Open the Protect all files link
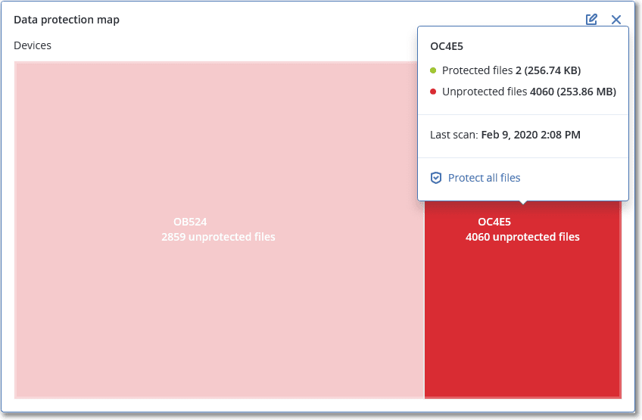Image resolution: width=642 pixels, height=420 pixels. (x=484, y=178)
